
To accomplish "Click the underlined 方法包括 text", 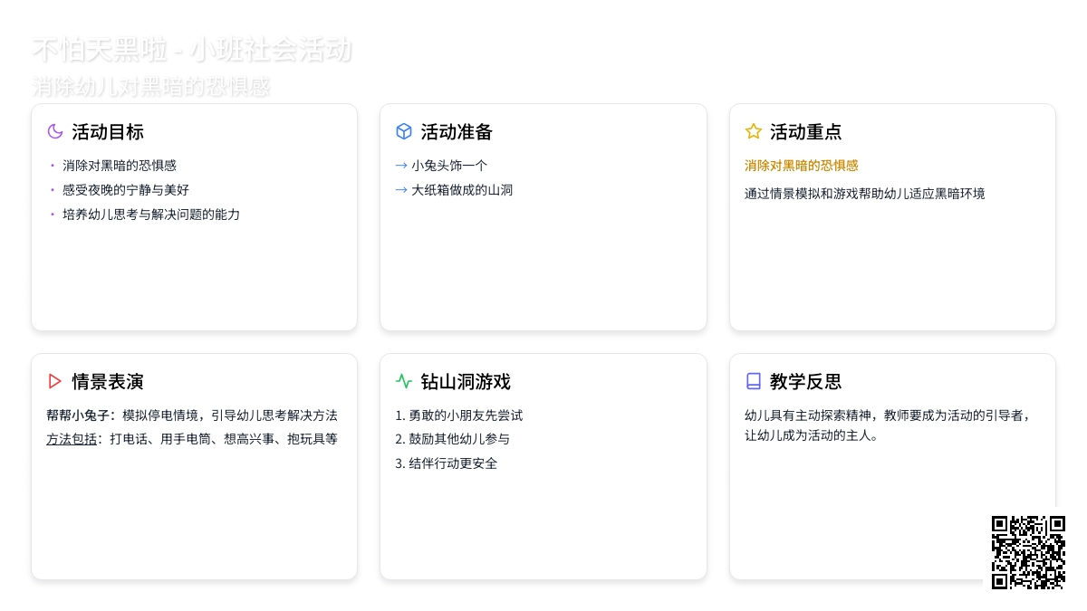I will pyautogui.click(x=72, y=439).
